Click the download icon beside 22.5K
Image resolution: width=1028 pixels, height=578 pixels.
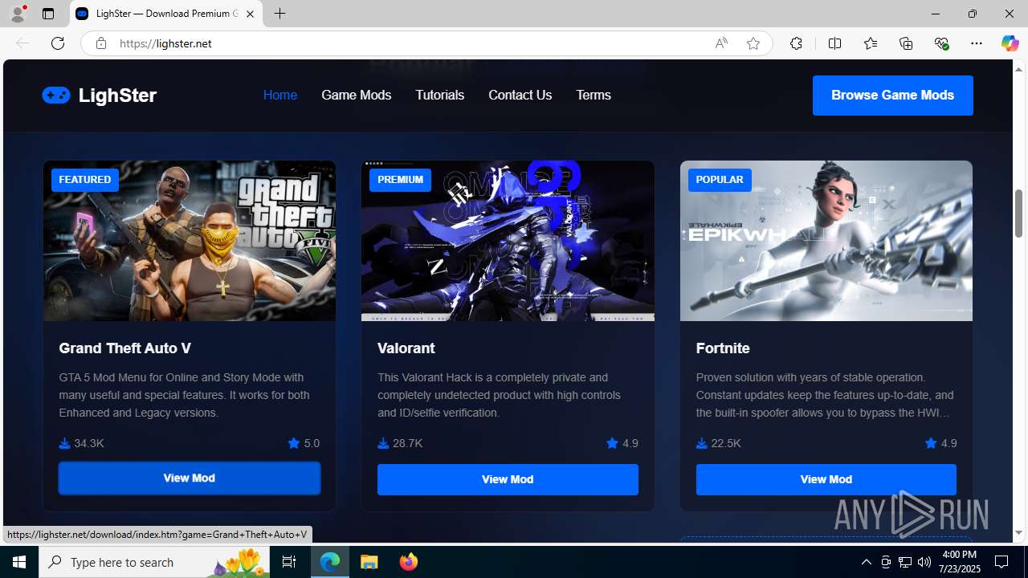702,443
